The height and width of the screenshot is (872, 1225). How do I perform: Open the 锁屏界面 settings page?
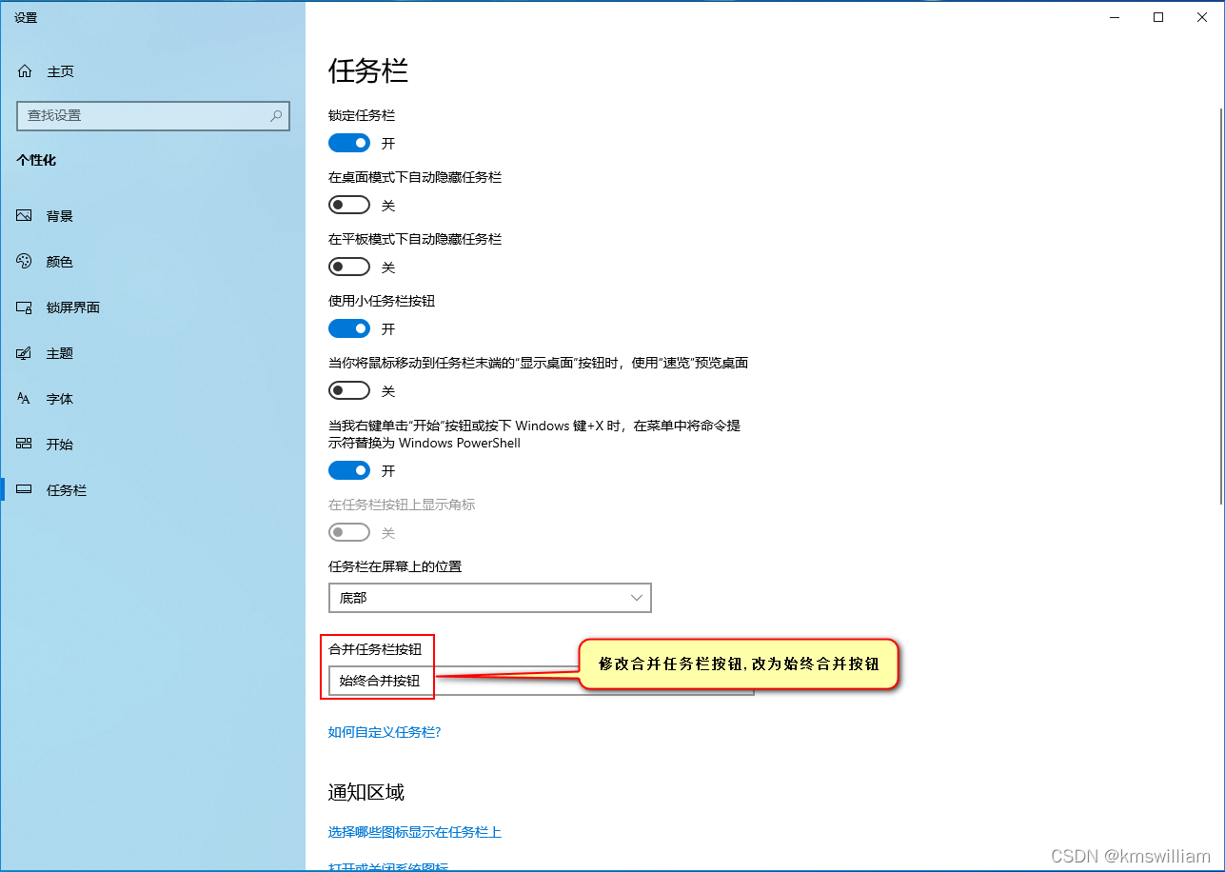pyautogui.click(x=152, y=307)
